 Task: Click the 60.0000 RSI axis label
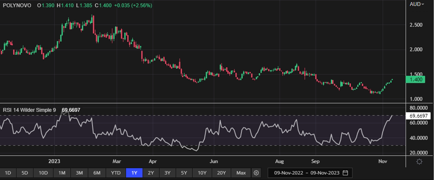(418, 123)
